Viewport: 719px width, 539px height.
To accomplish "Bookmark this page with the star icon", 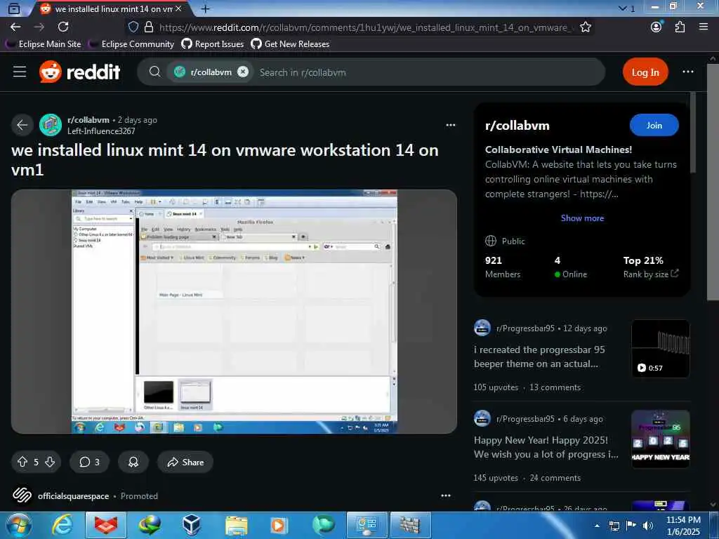I will pyautogui.click(x=586, y=27).
